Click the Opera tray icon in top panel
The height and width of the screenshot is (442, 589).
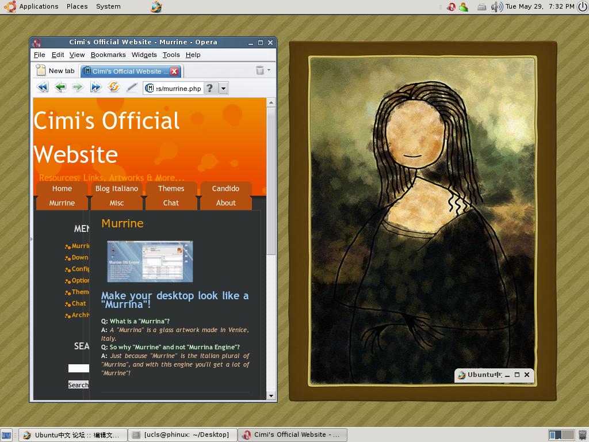451,7
